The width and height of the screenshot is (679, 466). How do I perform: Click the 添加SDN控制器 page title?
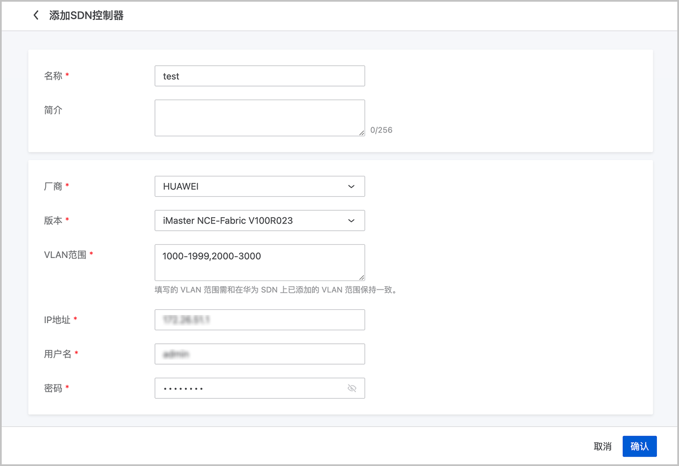(86, 15)
